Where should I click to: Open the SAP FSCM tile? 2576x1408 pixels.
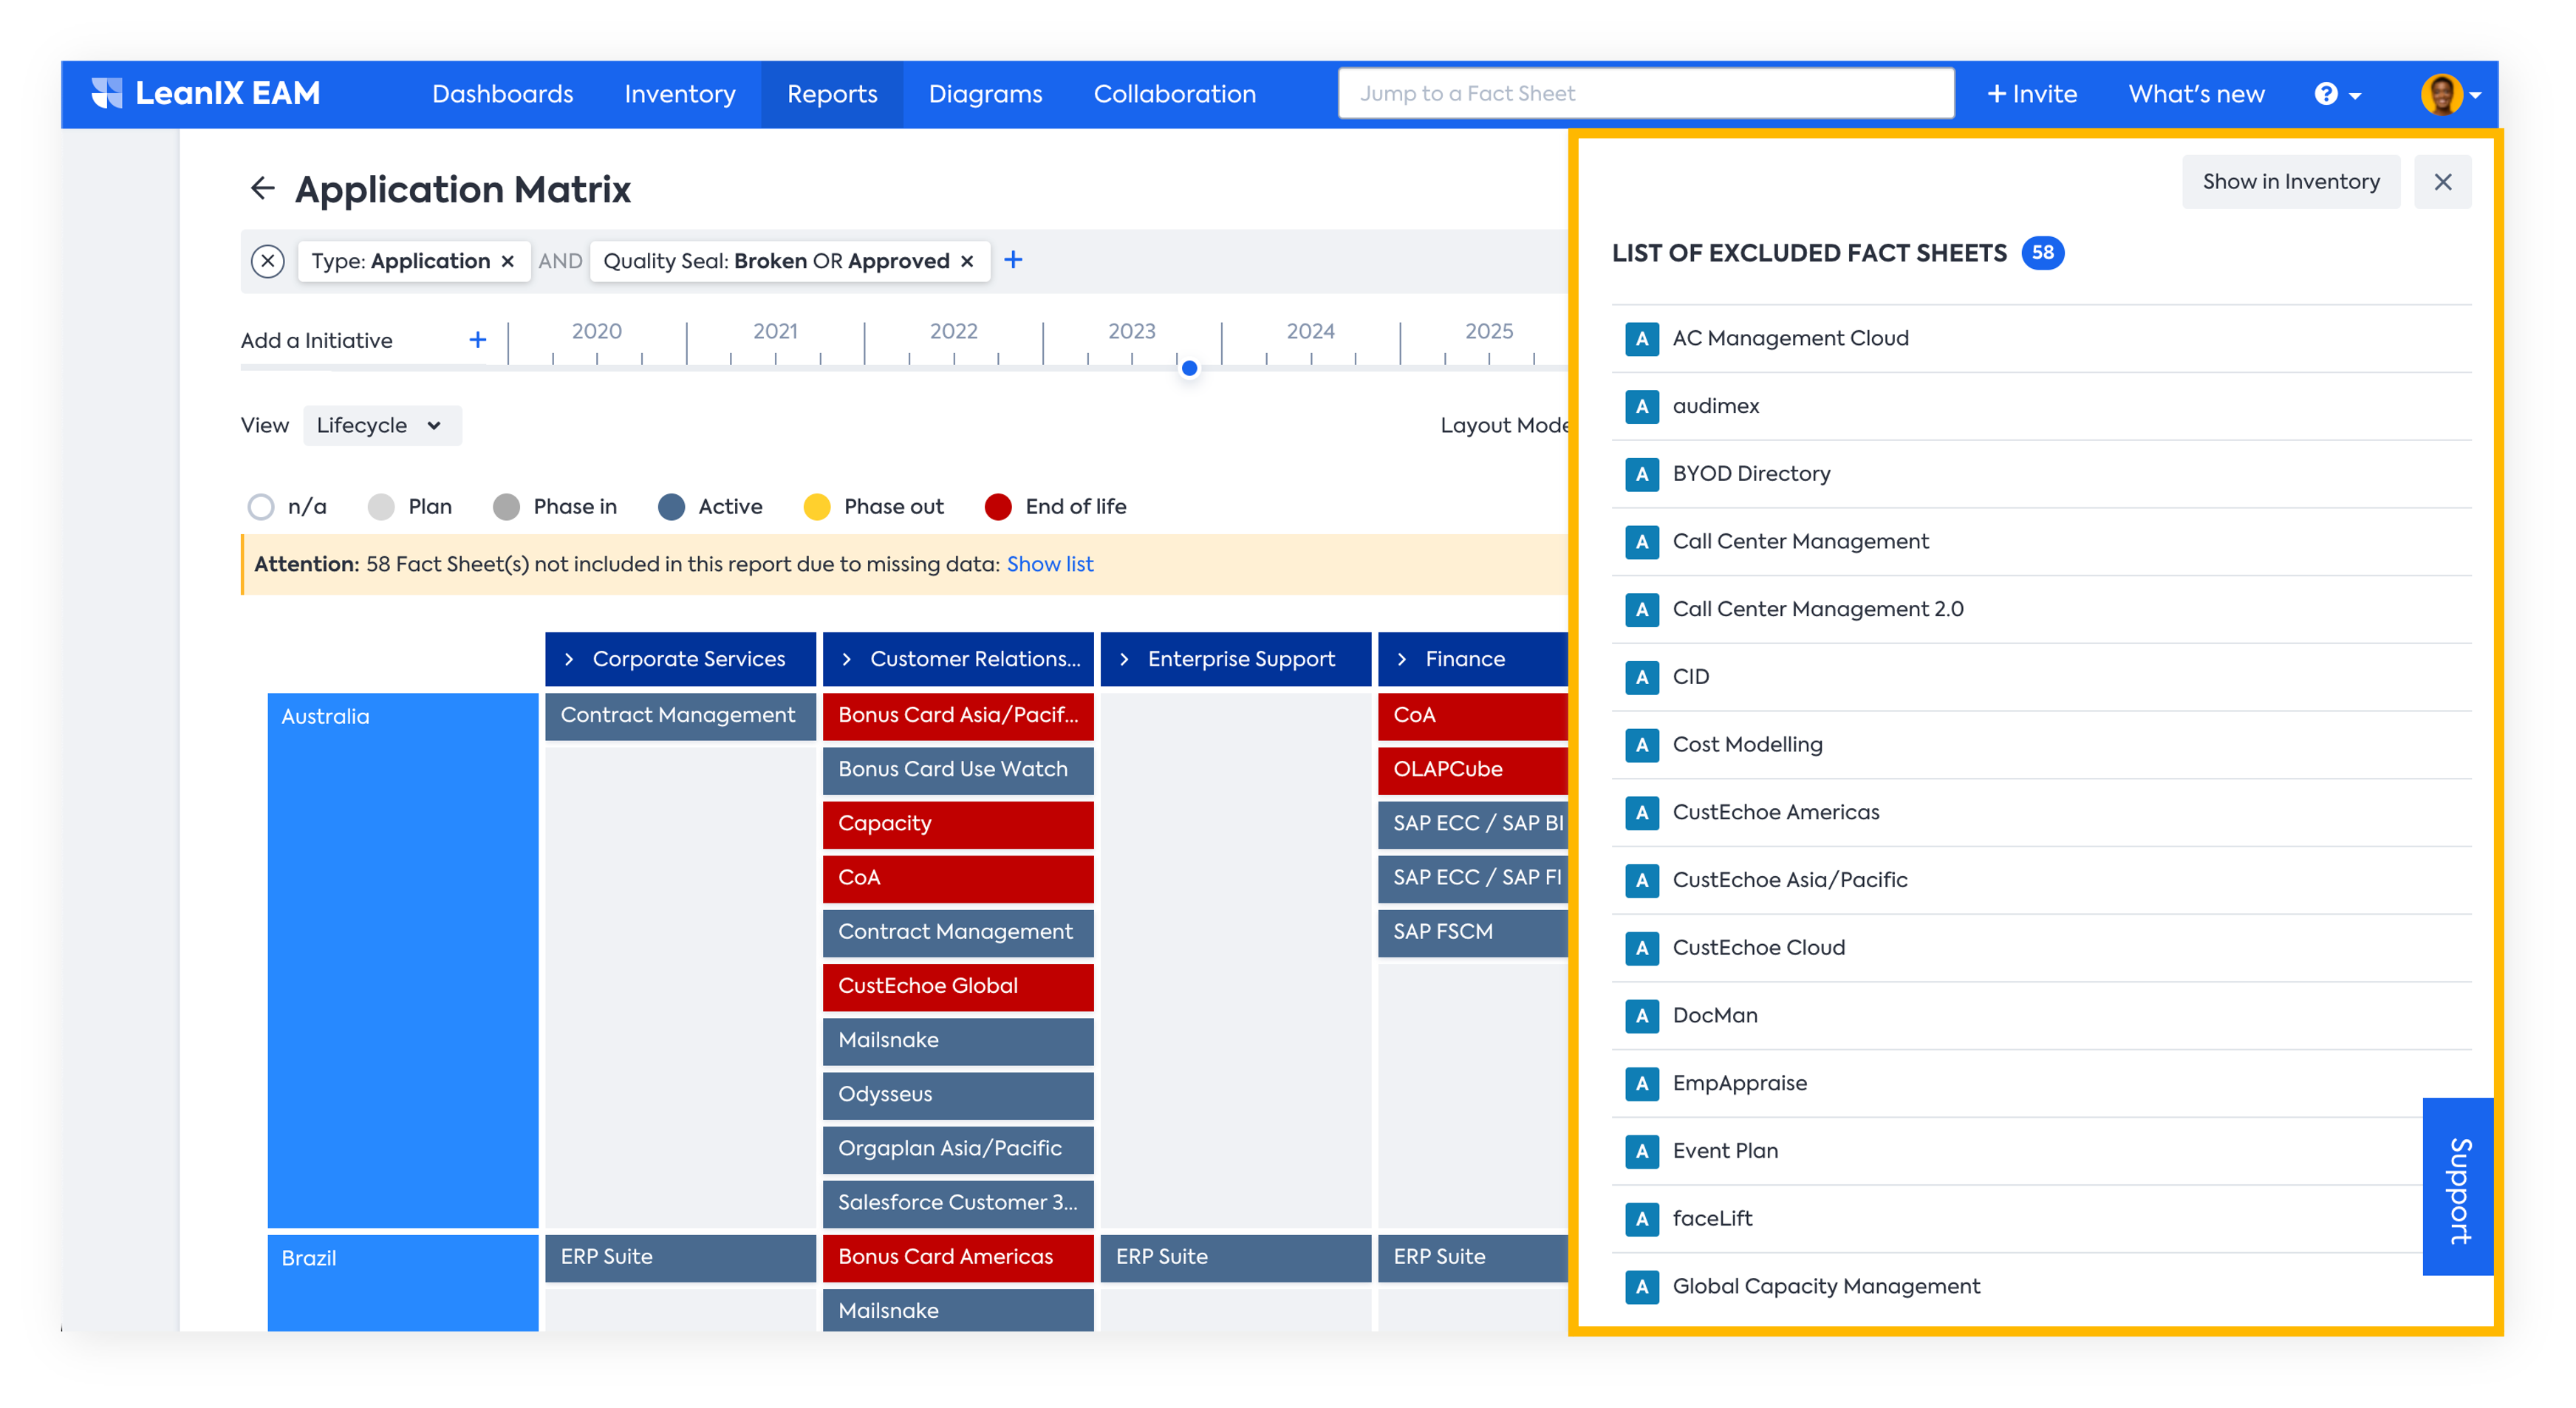(1472, 932)
